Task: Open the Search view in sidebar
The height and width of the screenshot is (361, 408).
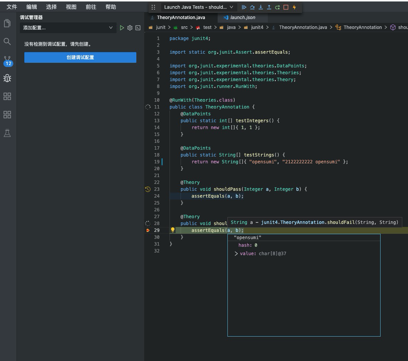Action: pos(7,42)
